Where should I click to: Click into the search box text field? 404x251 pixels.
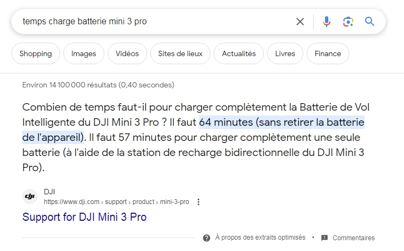click(155, 22)
